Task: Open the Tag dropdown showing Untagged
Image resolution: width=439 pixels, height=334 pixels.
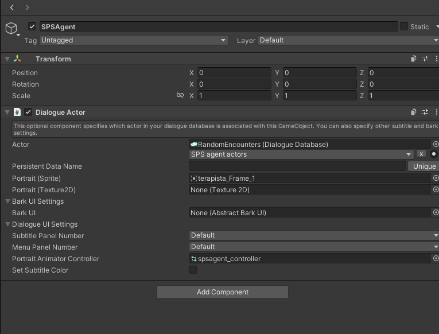Action: coord(134,40)
